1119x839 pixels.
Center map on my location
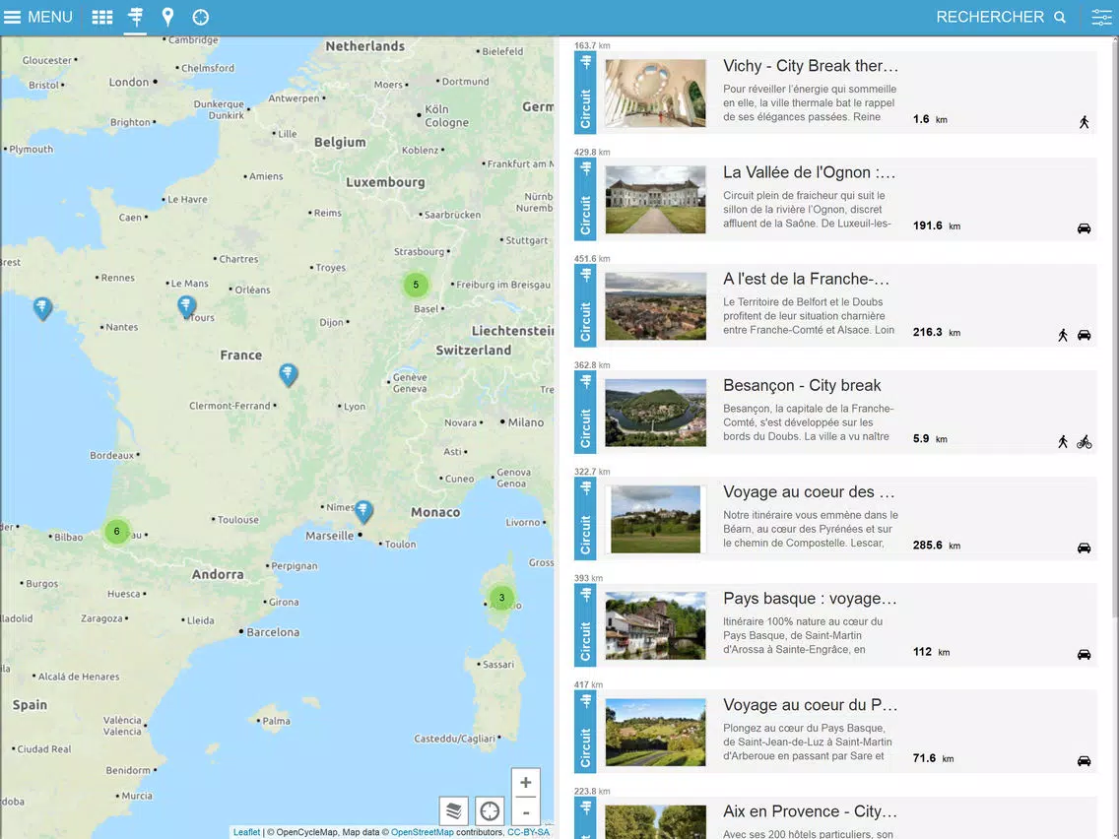[x=490, y=810]
